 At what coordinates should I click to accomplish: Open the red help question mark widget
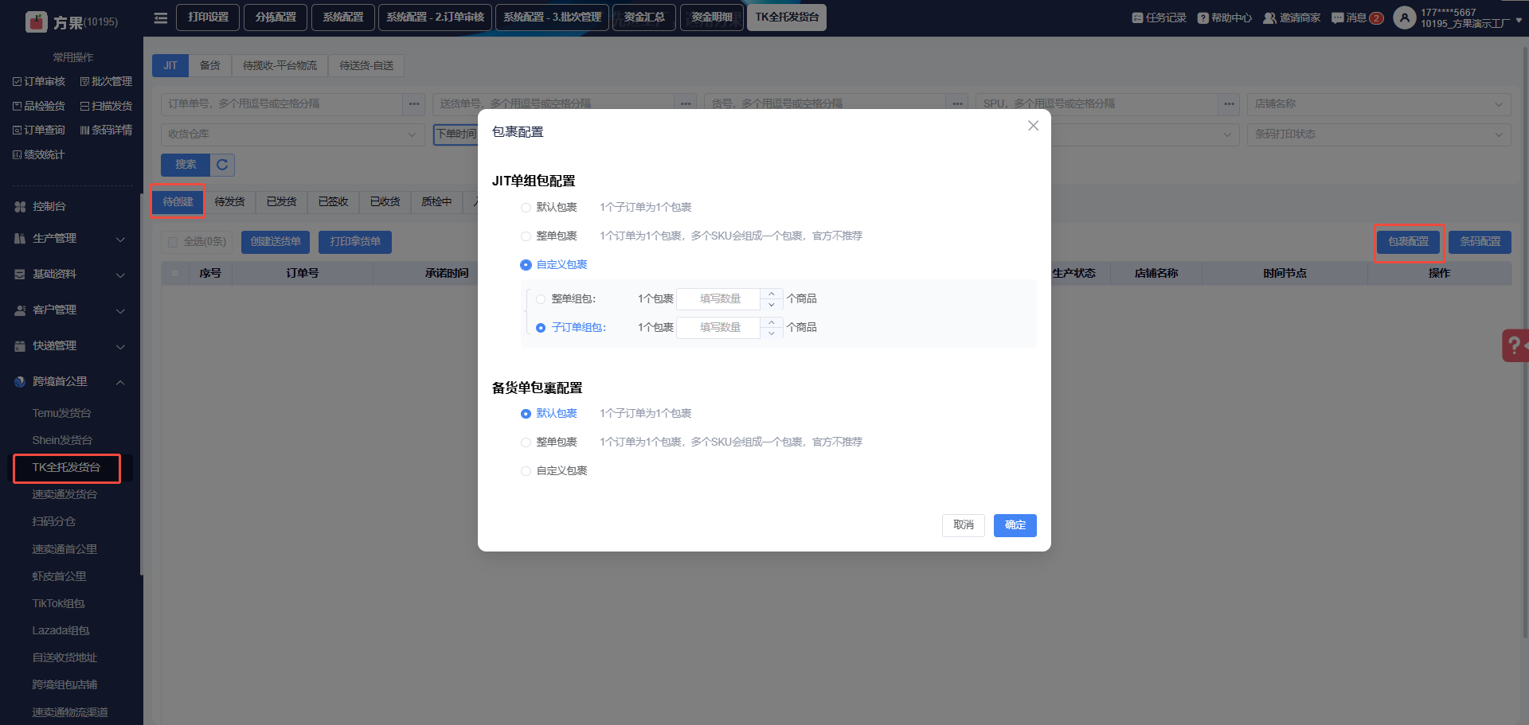coord(1515,345)
